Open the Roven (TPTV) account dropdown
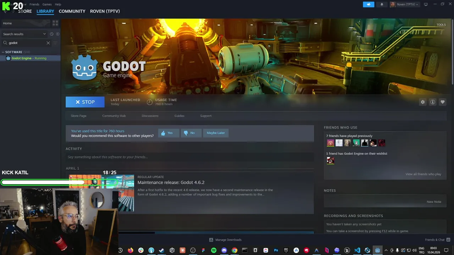The image size is (454, 255). tap(404, 4)
